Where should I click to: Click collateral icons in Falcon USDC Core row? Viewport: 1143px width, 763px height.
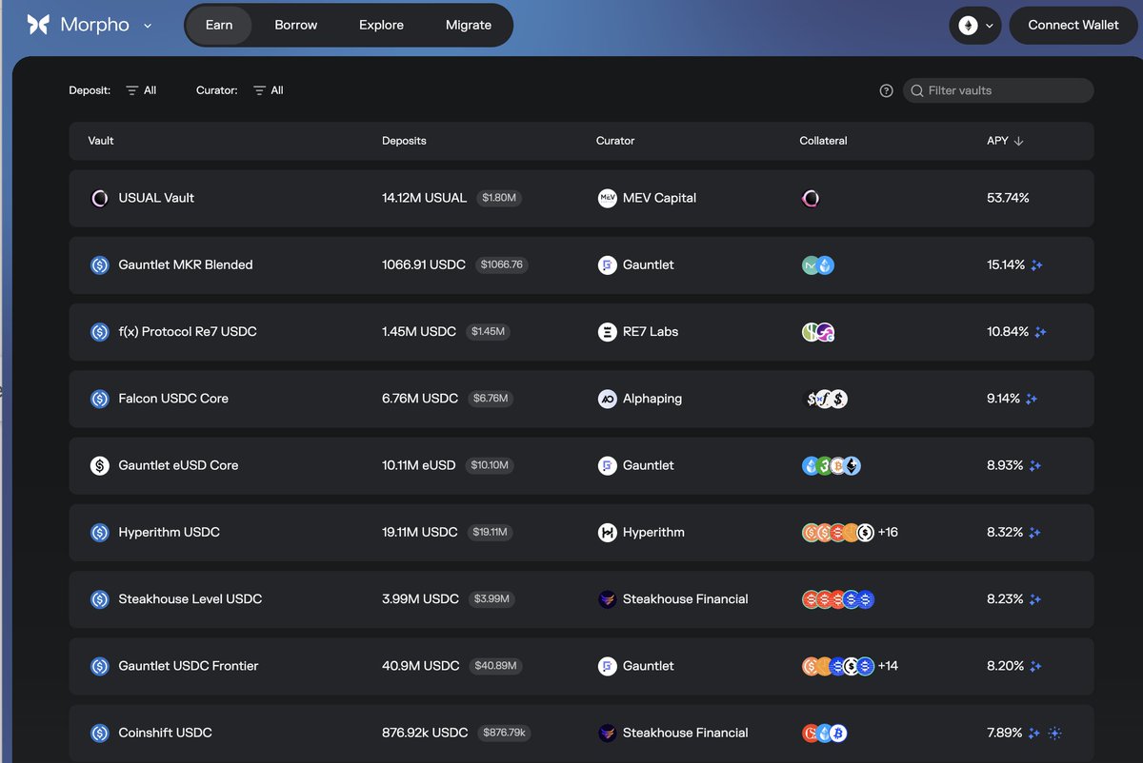[826, 399]
